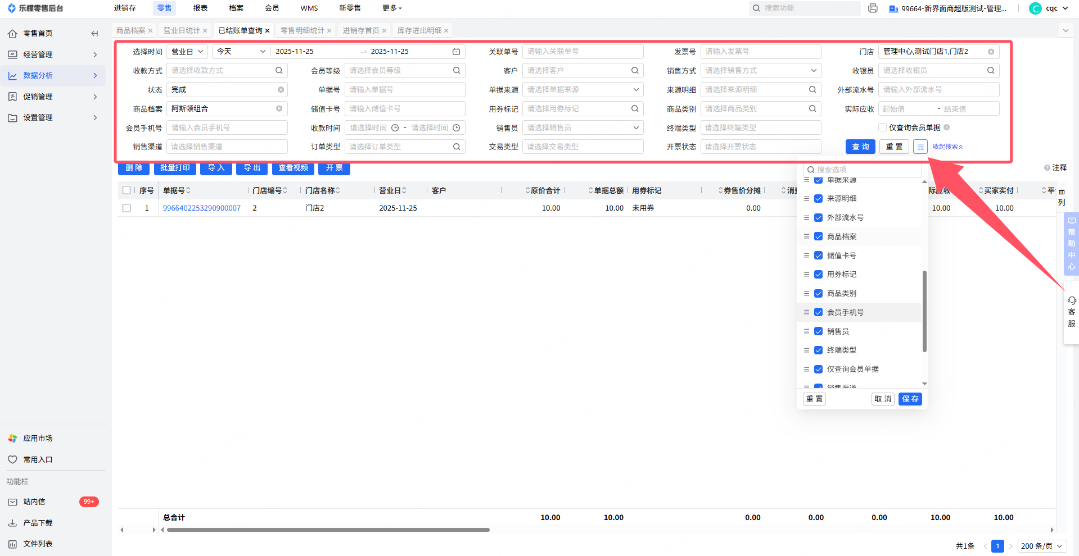Select the first table row checkbox
The height and width of the screenshot is (556, 1079).
click(x=127, y=208)
